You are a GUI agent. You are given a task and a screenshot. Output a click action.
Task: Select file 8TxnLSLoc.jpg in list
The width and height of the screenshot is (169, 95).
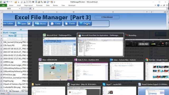click(10, 74)
